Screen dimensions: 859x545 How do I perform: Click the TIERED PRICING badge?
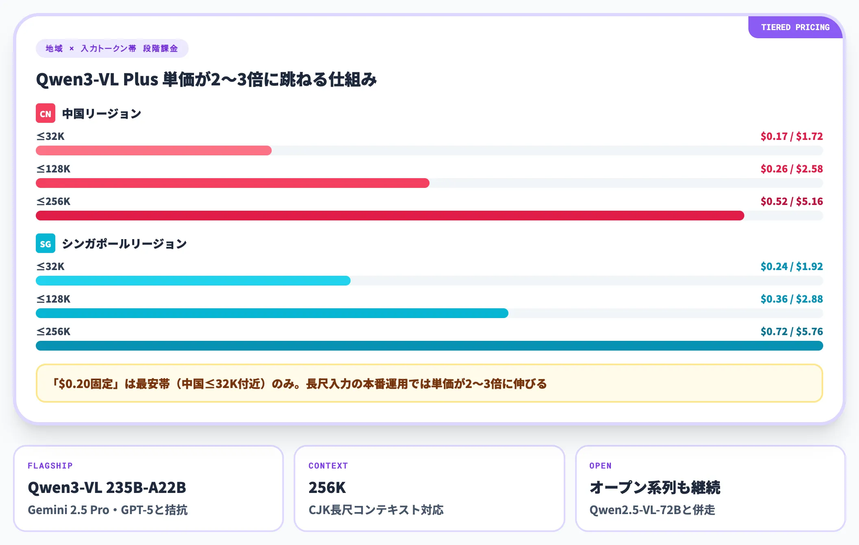[795, 27]
